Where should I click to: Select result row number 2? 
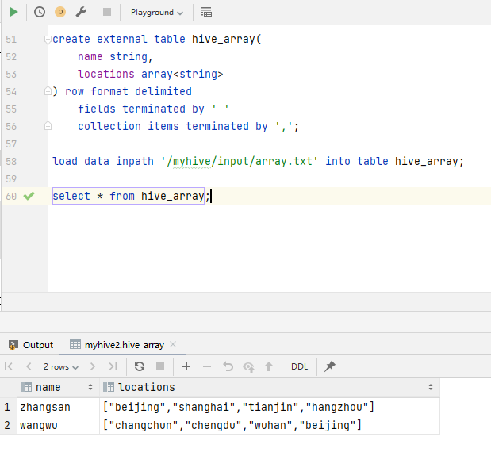pos(7,425)
